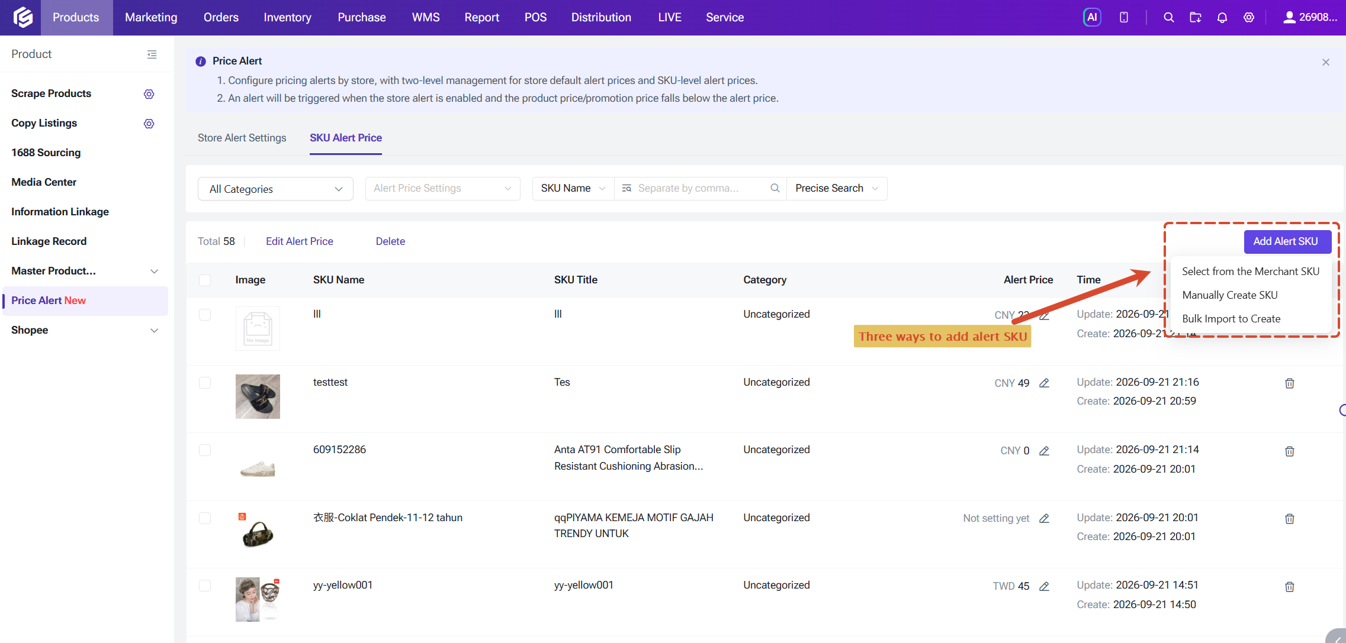Edit alert price for 609152286 row
This screenshot has height=643, width=1346.
click(1044, 451)
